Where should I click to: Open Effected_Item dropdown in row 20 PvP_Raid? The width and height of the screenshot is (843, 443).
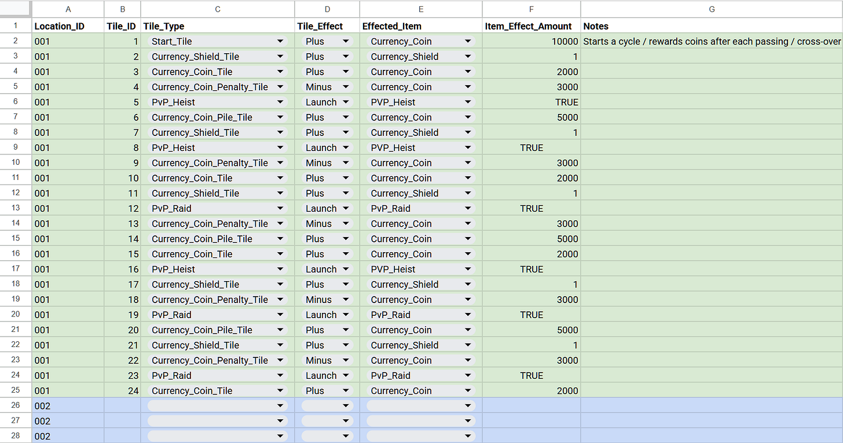point(468,315)
